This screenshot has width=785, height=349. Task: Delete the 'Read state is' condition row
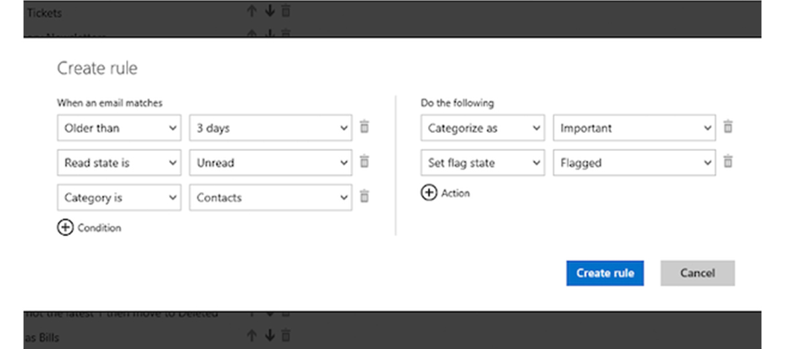pyautogui.click(x=364, y=162)
